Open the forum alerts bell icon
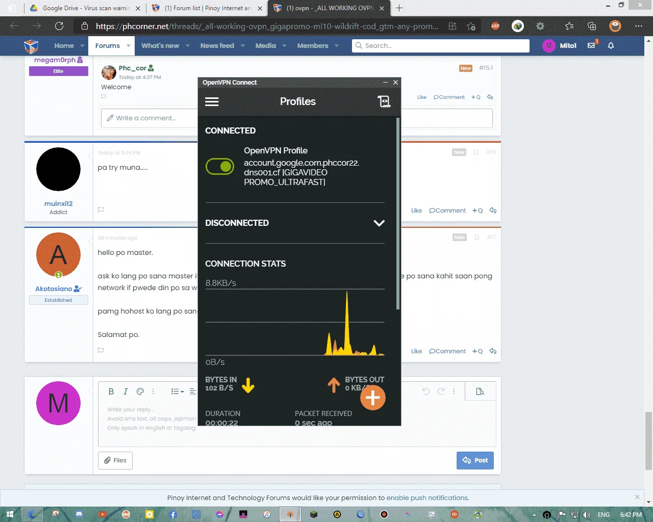Screen dimensions: 653x522 pyautogui.click(x=611, y=45)
